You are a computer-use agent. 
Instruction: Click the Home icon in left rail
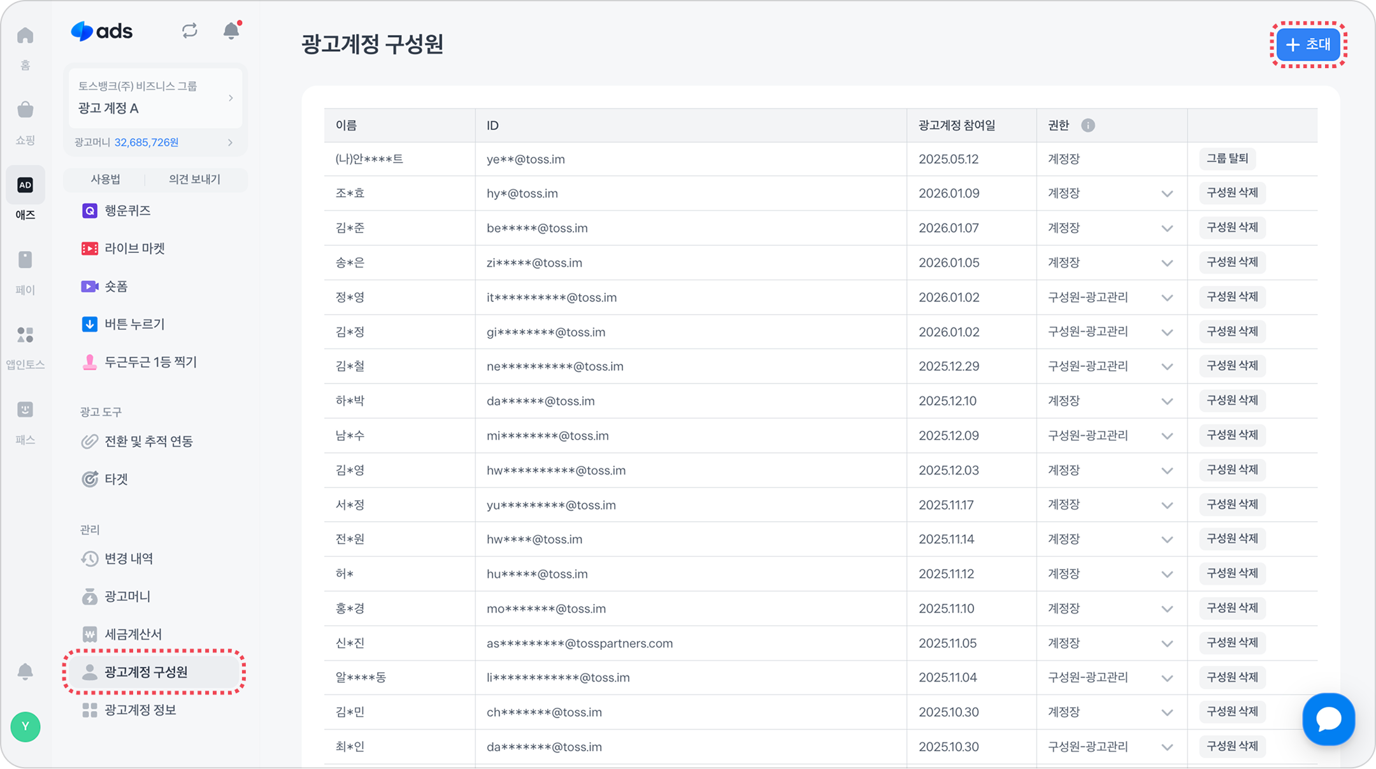(x=25, y=36)
